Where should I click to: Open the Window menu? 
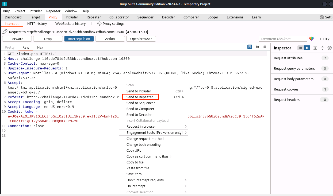pos(71,11)
